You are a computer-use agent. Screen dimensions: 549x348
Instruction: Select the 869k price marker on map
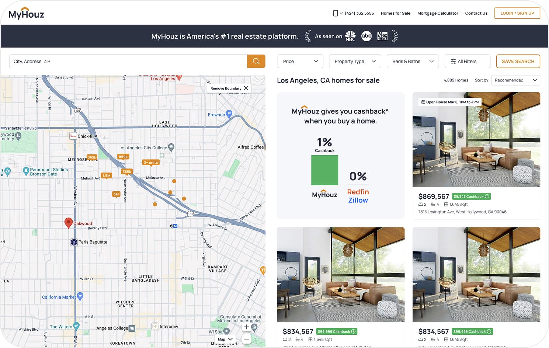[x=123, y=157]
